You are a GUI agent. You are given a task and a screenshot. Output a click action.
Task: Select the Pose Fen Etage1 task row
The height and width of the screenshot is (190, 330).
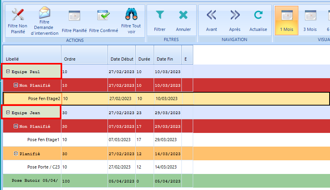click(x=43, y=140)
